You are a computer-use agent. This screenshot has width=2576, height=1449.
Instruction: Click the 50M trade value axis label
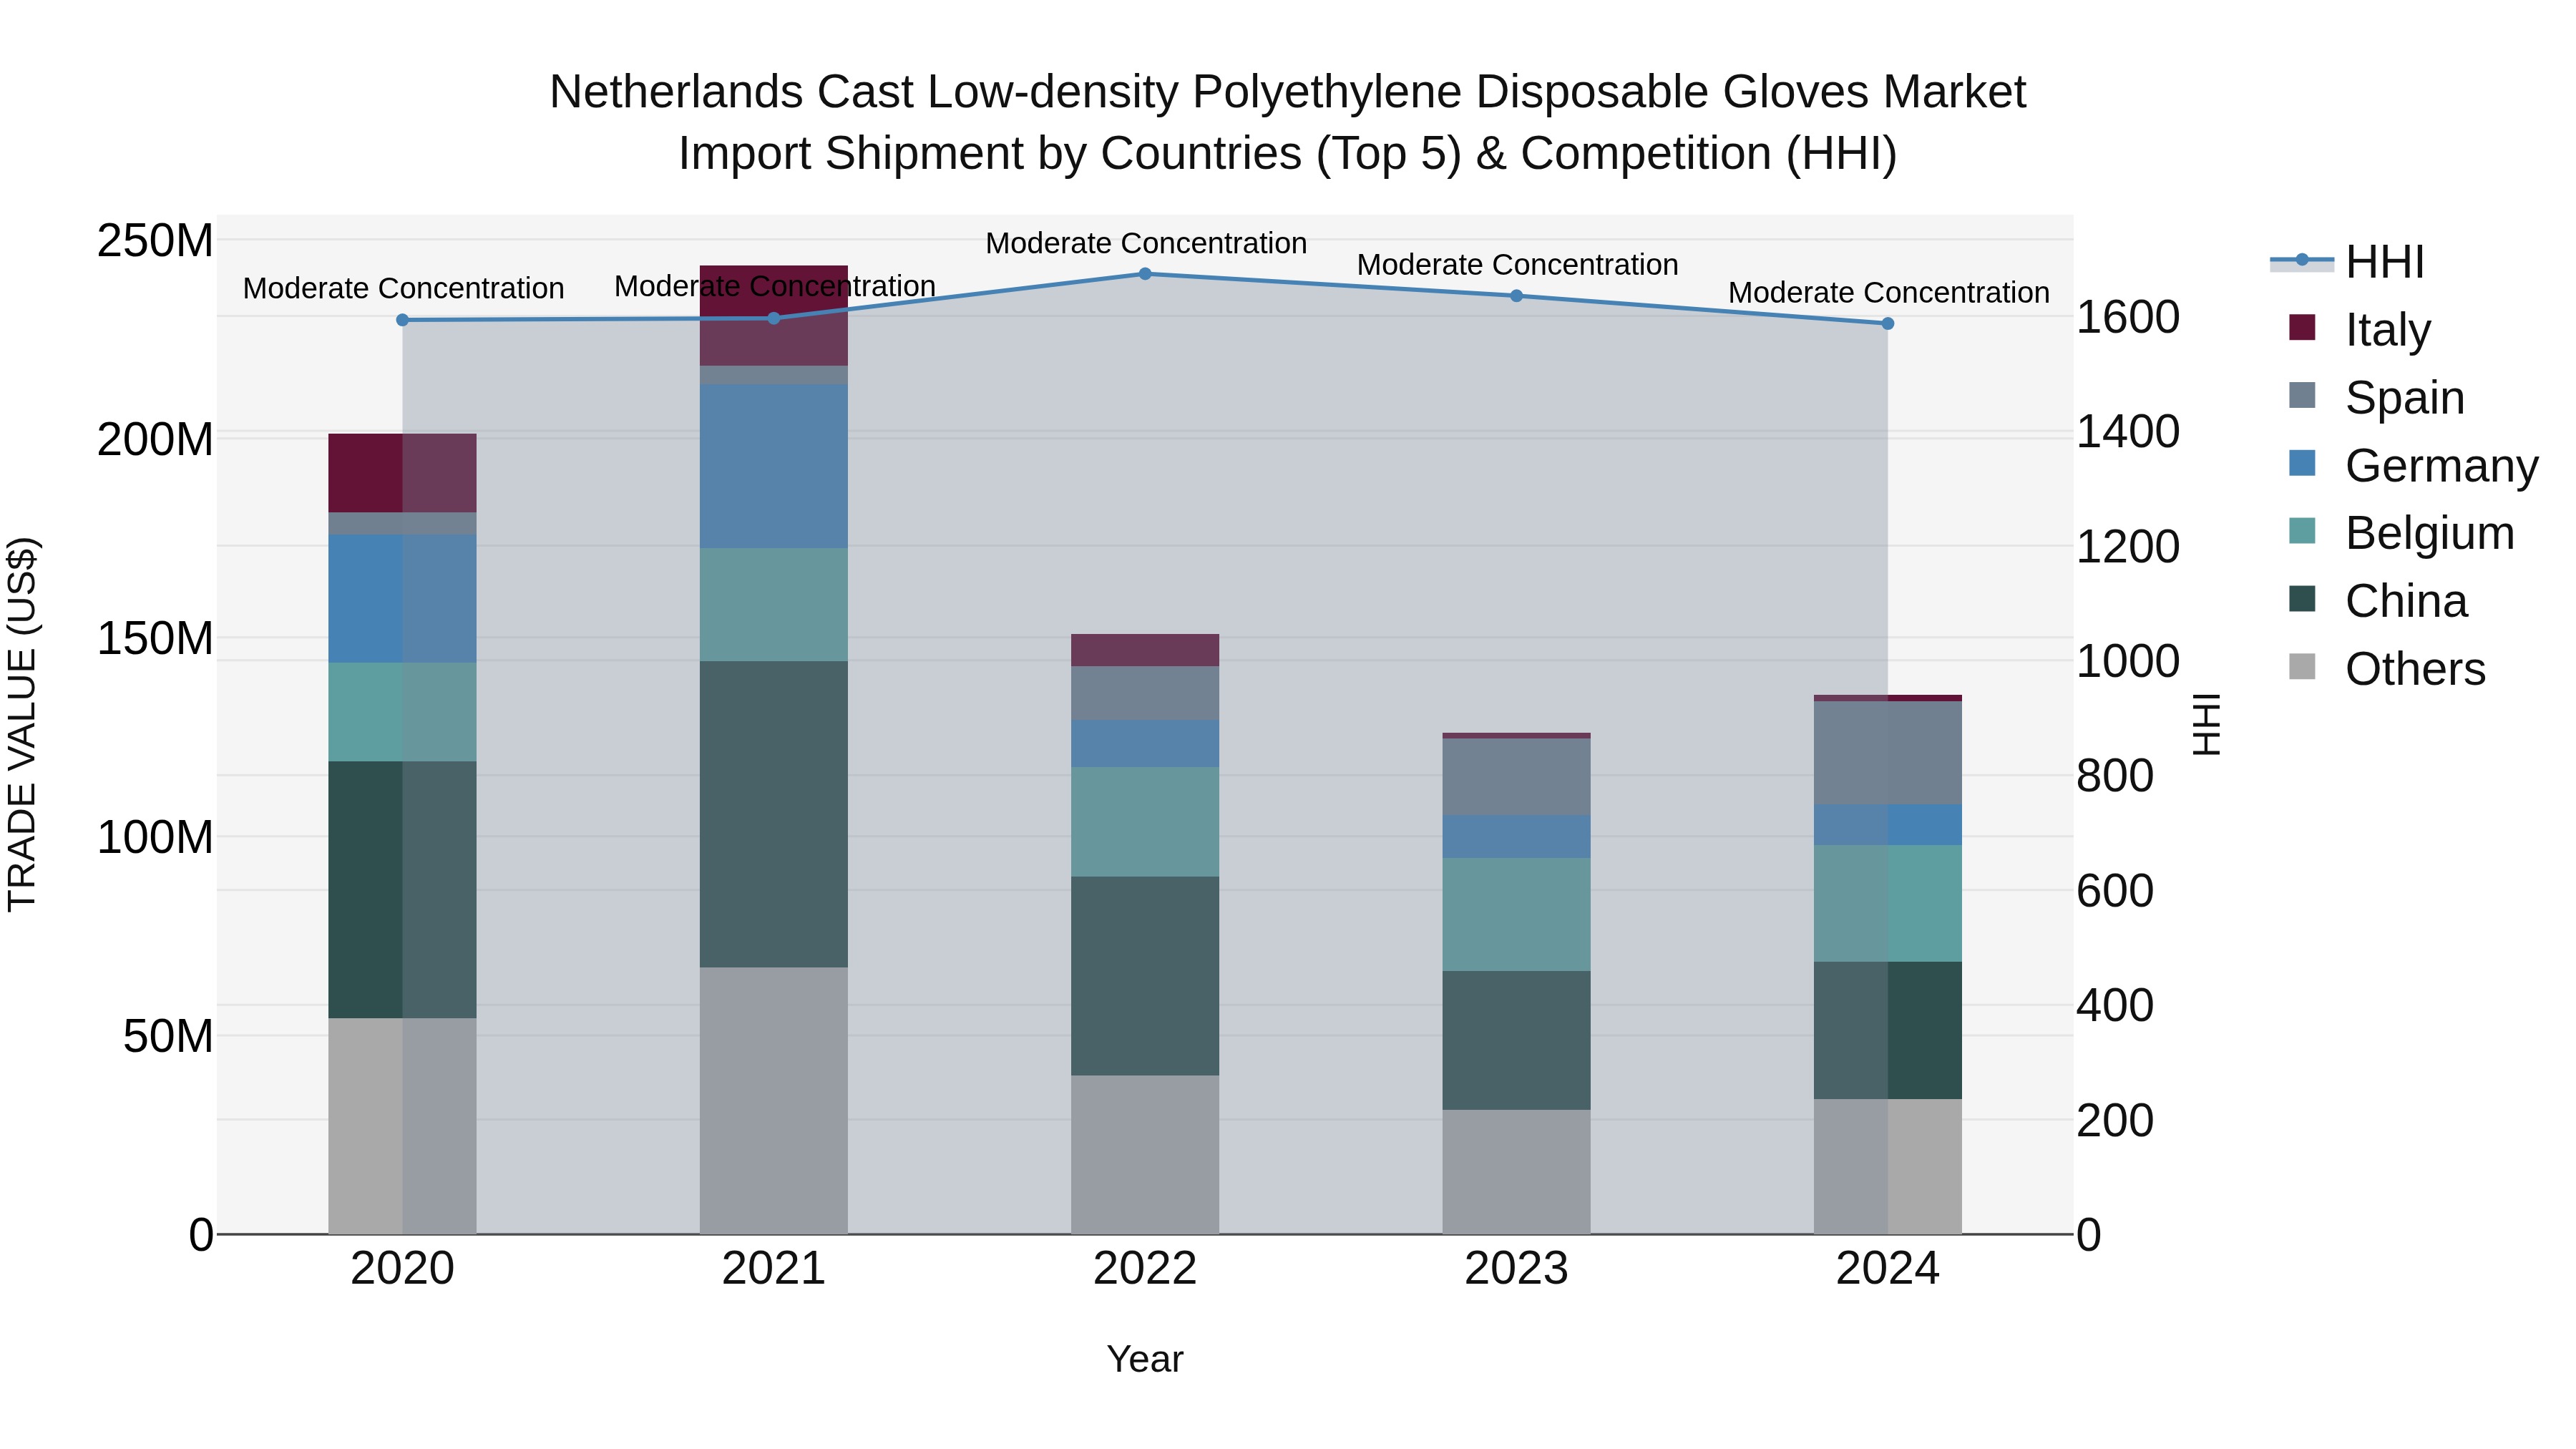point(168,1036)
